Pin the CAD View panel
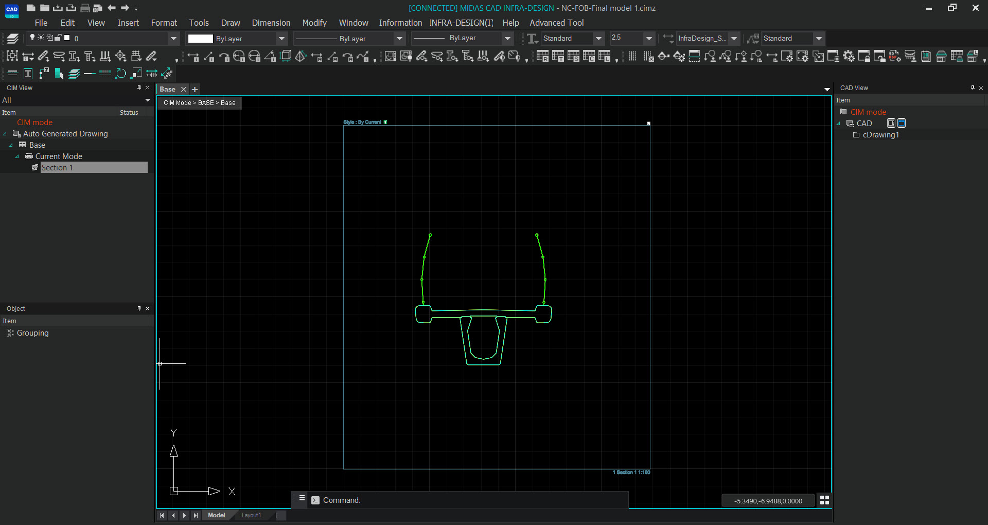This screenshot has width=988, height=525. [x=973, y=87]
